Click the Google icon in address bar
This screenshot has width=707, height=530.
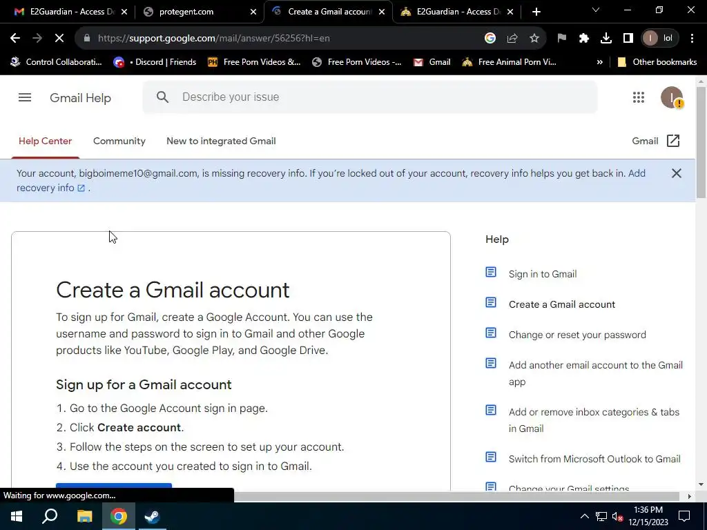point(490,39)
